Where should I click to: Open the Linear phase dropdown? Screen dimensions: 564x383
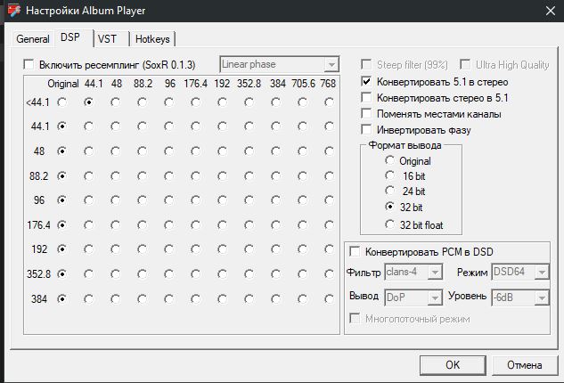point(280,65)
